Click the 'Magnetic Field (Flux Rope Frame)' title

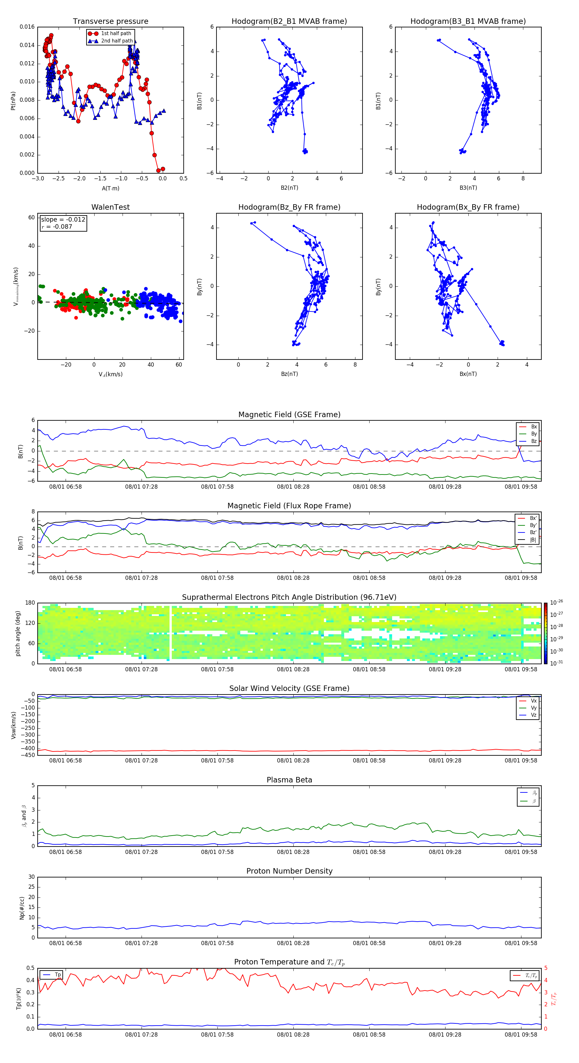coord(289,506)
